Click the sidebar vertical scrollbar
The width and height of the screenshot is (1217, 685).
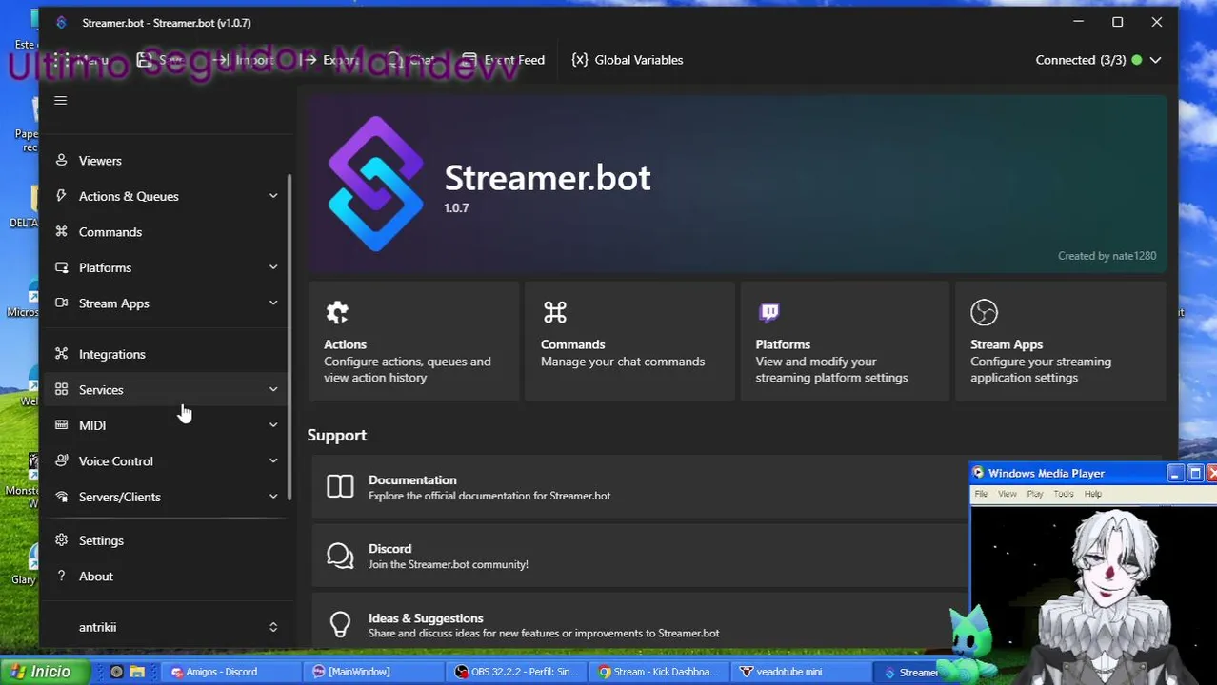289,337
